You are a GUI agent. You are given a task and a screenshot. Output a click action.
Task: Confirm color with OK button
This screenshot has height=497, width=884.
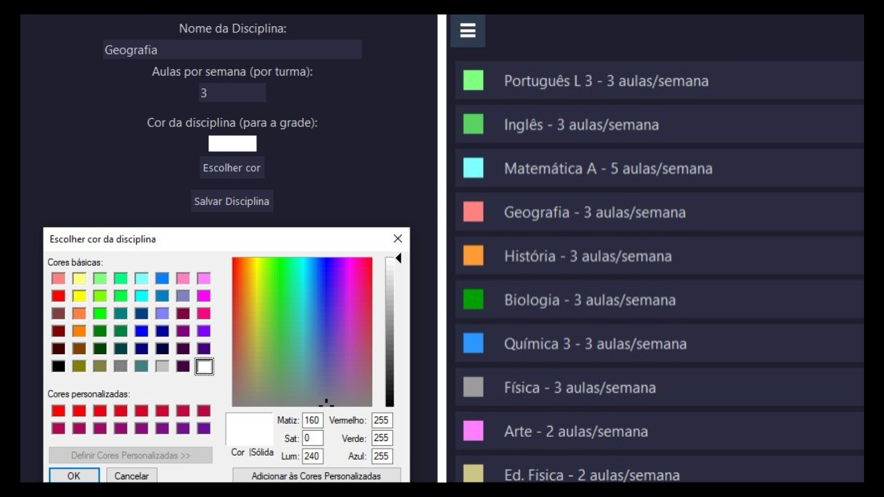tap(74, 476)
